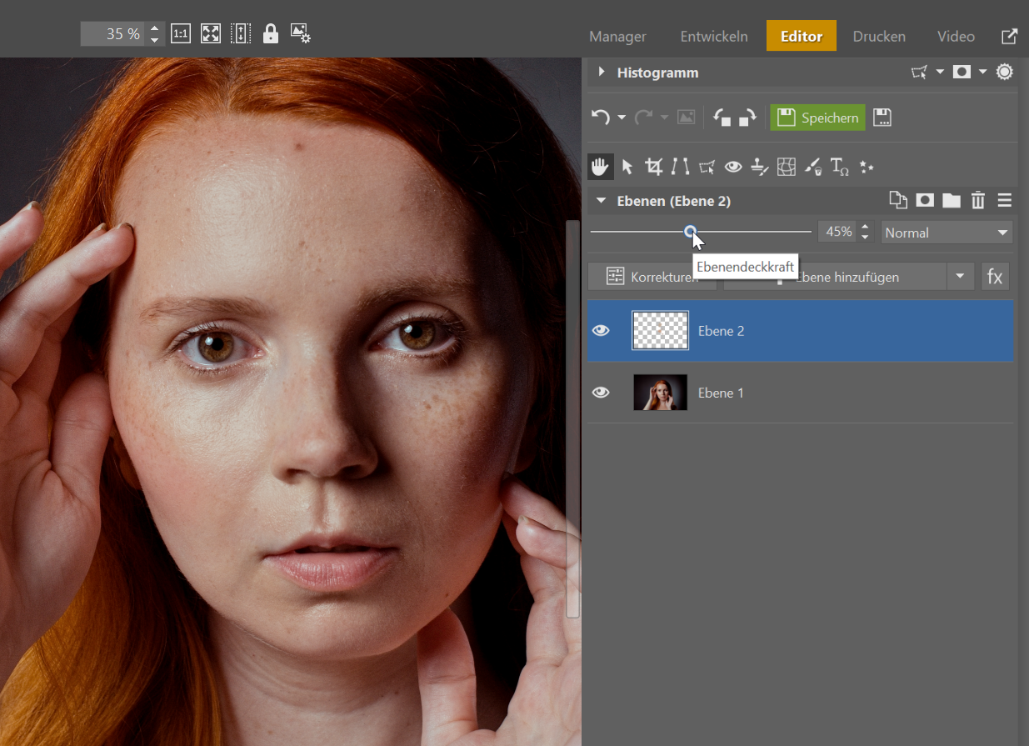This screenshot has width=1029, height=746.
Task: Select the Crop tool
Action: pos(654,167)
